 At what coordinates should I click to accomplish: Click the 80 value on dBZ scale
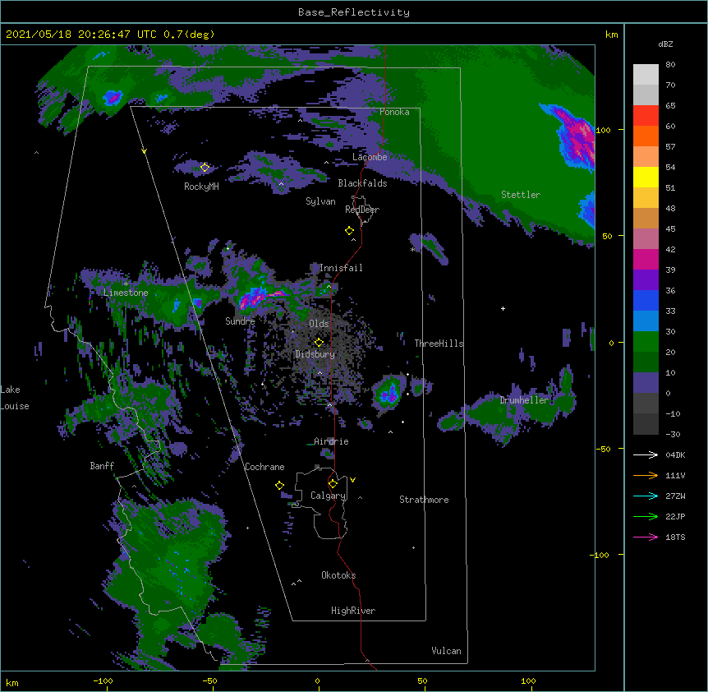[x=670, y=65]
